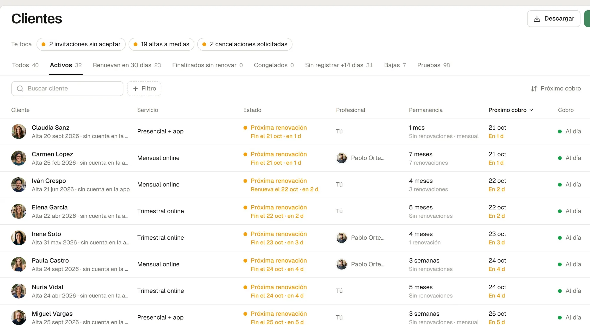Click the 'Te toca' label
This screenshot has height=326, width=590.
[x=22, y=44]
